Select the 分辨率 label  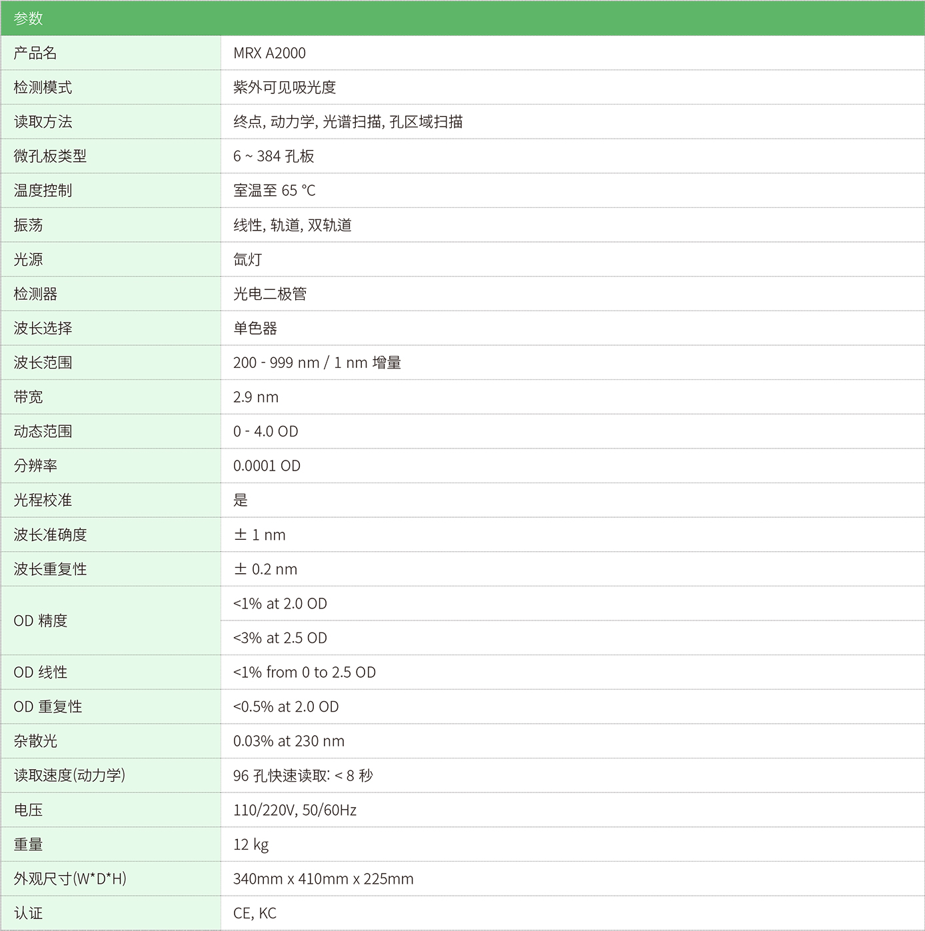coord(35,466)
